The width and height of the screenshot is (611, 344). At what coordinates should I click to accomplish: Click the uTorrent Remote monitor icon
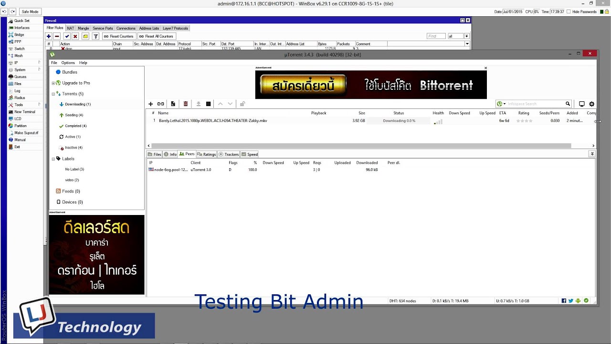pyautogui.click(x=582, y=104)
